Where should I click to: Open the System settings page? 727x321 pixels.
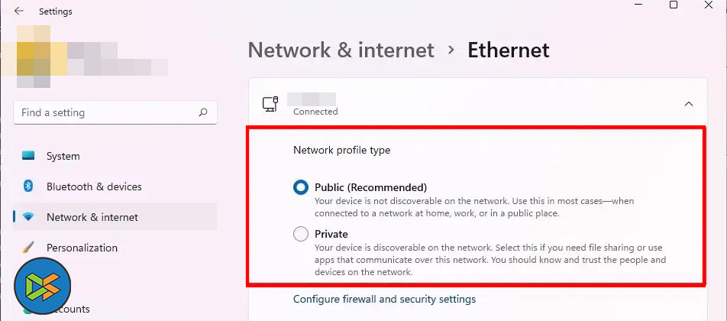63,156
